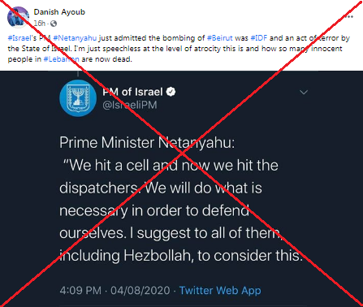363x307 pixels.
Task: Click the PM of Israel emblem avatar
Action: point(78,98)
